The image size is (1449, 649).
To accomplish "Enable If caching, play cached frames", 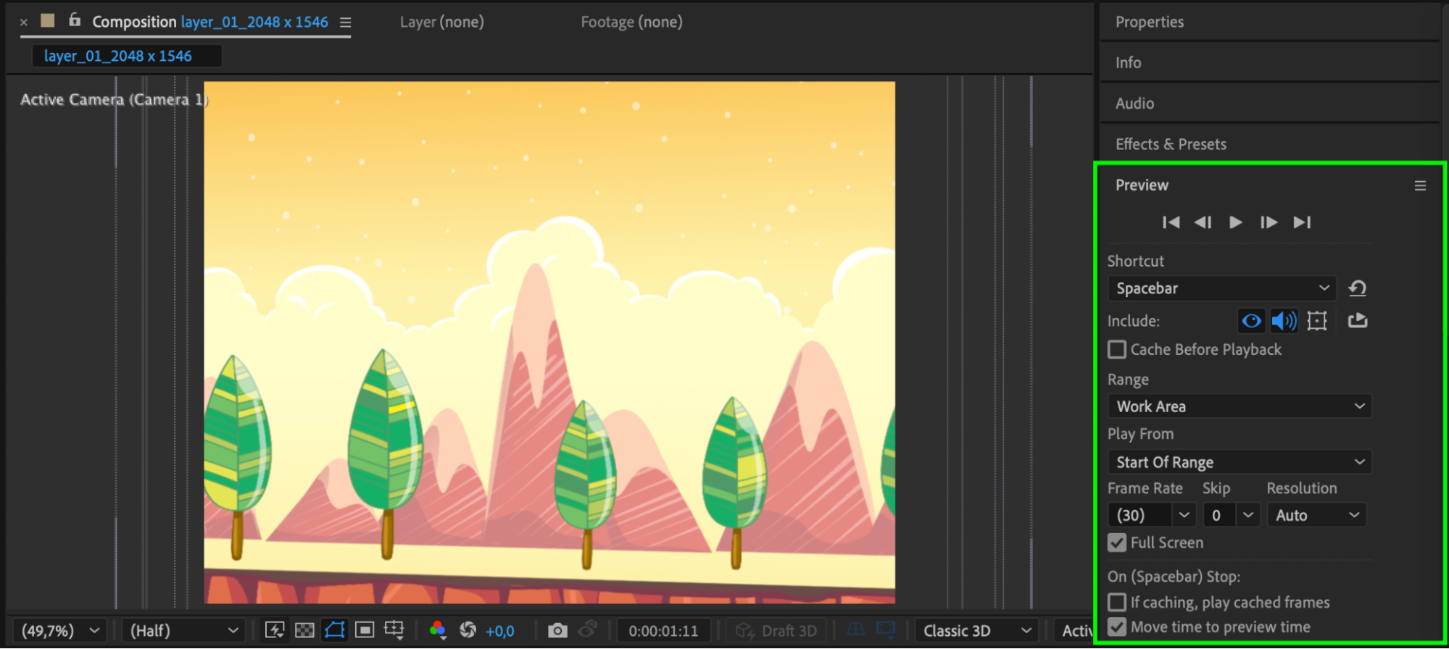I will click(x=1117, y=603).
